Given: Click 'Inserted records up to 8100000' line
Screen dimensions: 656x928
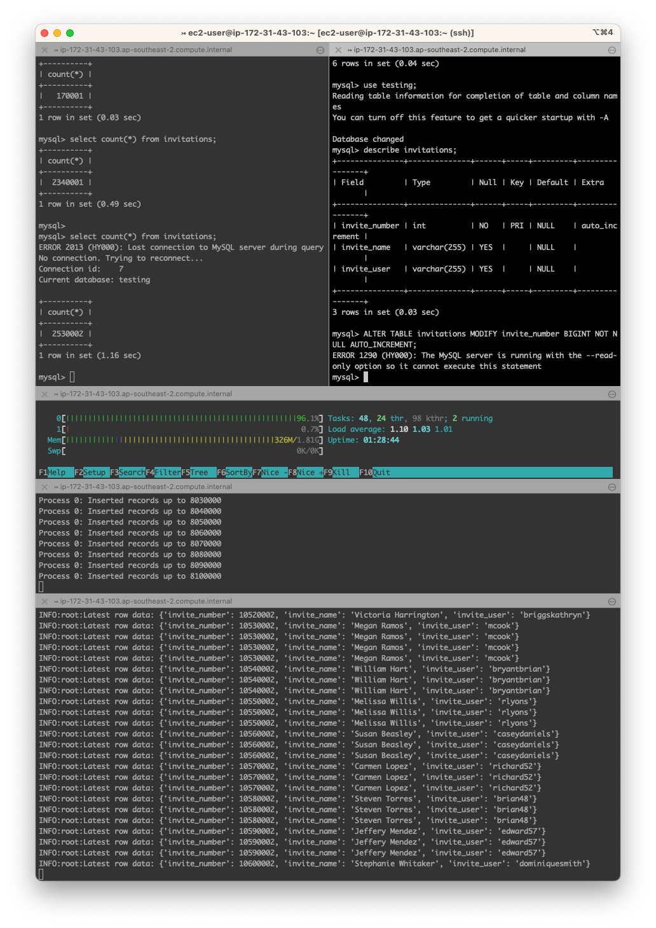Looking at the screenshot, I should pyautogui.click(x=130, y=576).
